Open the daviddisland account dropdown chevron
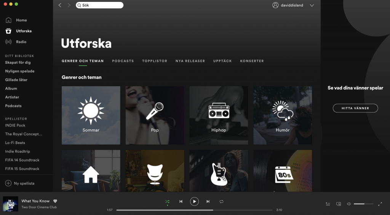 312,5
